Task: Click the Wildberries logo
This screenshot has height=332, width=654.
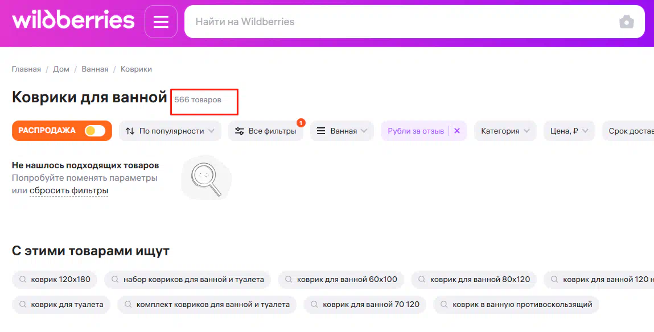Action: coord(73,21)
